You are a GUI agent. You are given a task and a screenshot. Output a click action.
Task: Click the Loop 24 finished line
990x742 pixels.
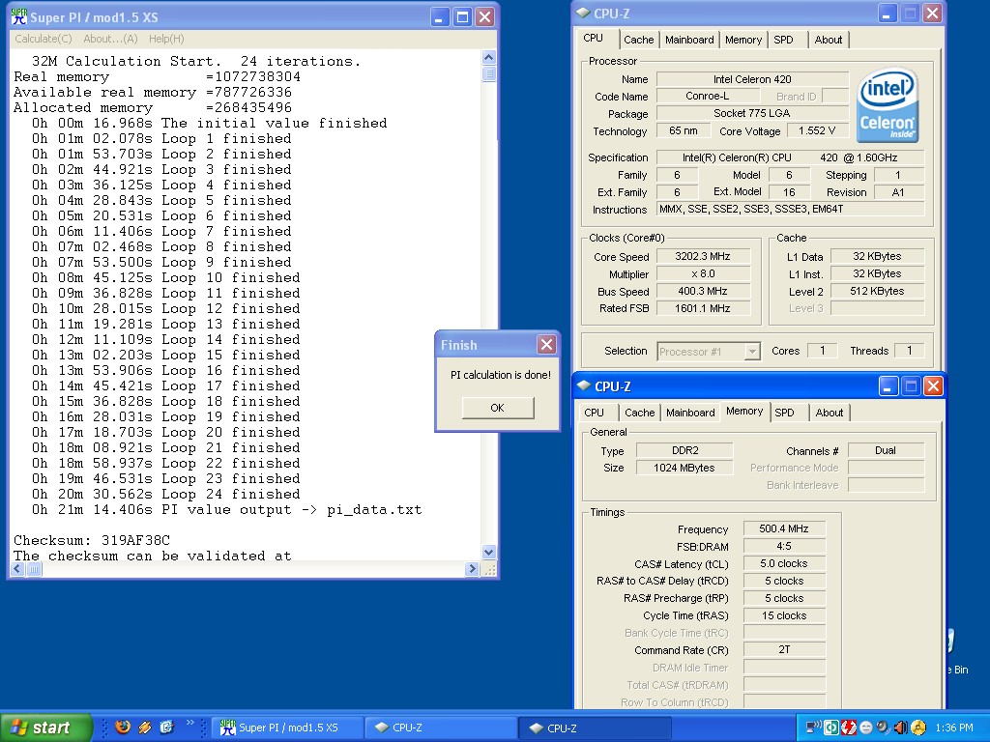point(166,494)
